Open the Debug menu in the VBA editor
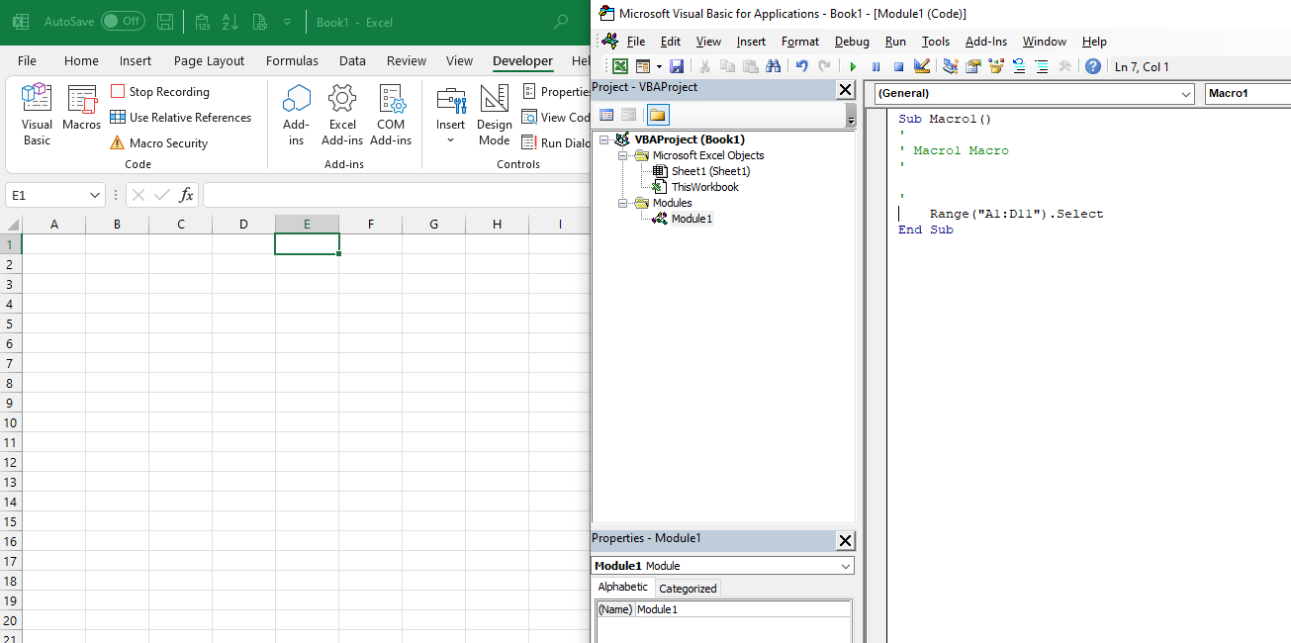 pos(851,42)
